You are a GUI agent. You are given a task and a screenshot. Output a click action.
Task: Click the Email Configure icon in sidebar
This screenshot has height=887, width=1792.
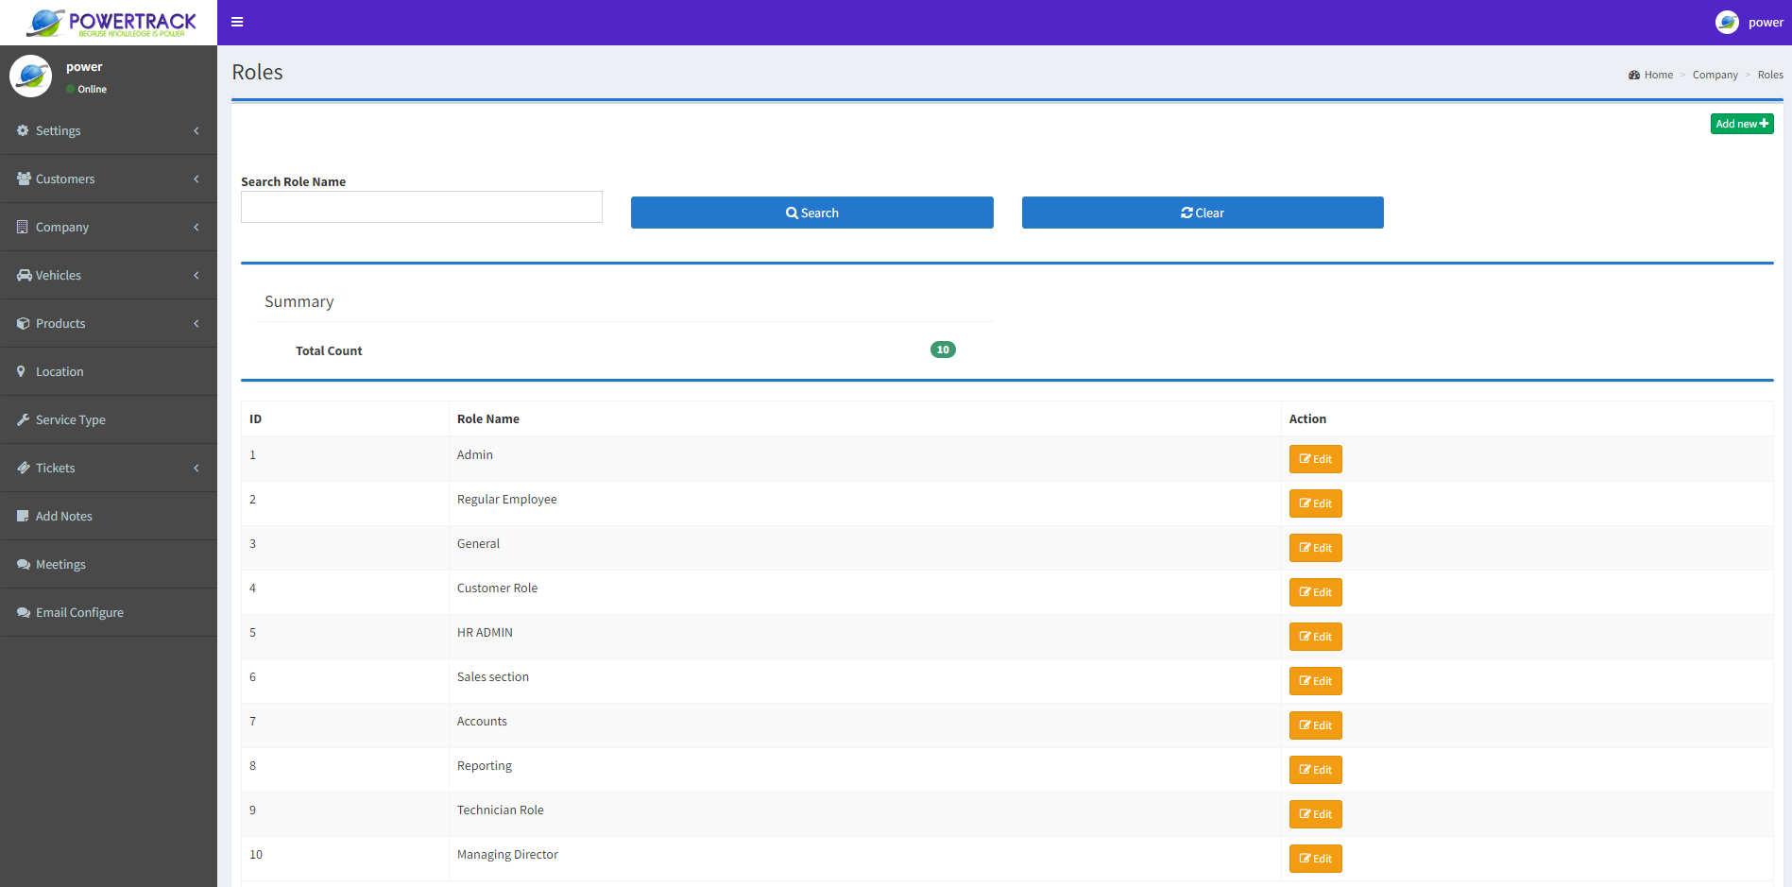(x=23, y=612)
